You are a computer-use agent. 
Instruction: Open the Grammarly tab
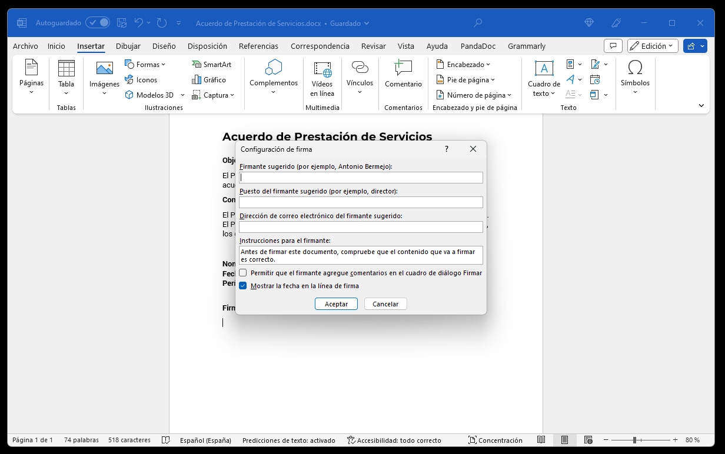tap(527, 46)
